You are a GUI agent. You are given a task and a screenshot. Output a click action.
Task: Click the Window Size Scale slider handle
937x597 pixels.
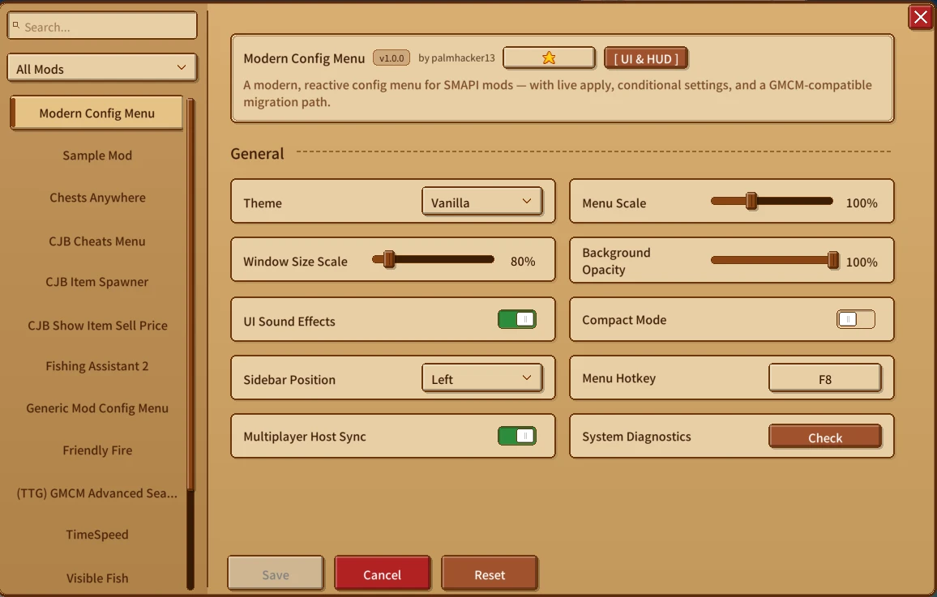point(389,259)
